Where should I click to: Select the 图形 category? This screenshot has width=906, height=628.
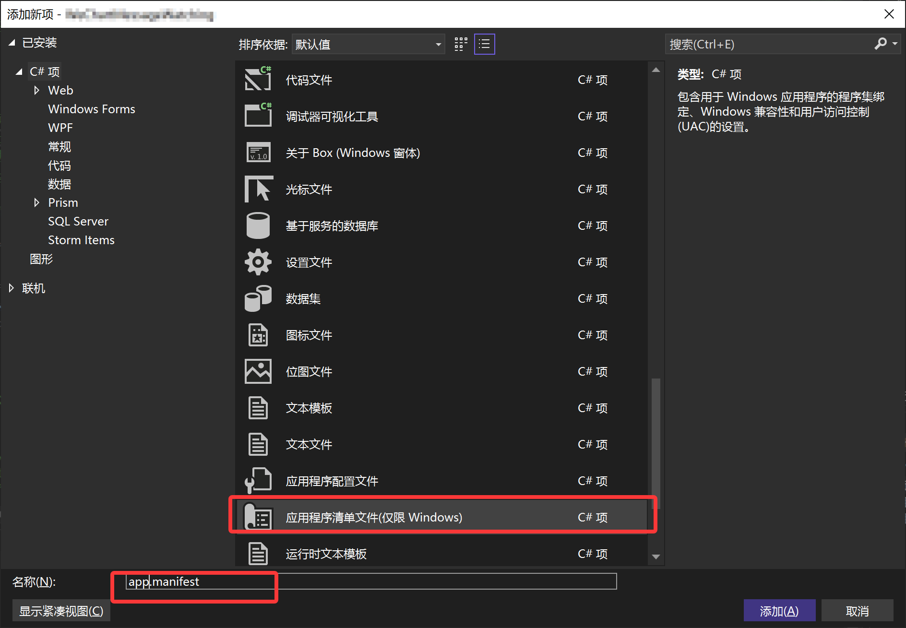41,259
